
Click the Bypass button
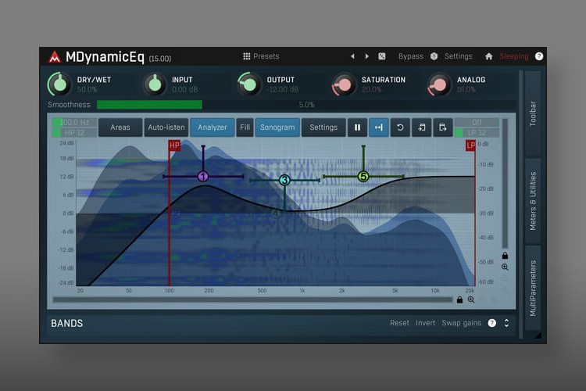(410, 56)
